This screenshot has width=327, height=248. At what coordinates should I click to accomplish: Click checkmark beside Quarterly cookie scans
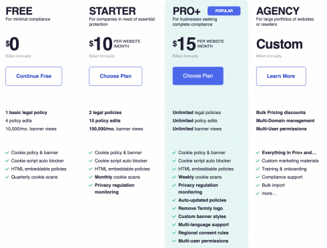point(7,177)
